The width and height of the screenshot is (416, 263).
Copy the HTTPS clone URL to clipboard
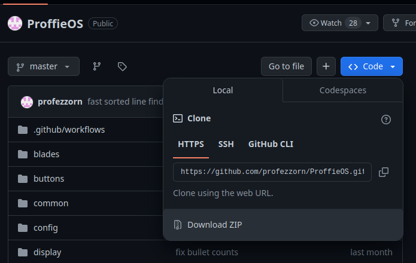[x=384, y=172]
